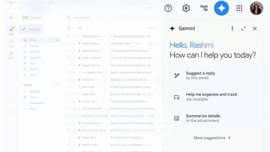Open the Settings gear icon
Screen dimensions: 270x152
click(x=186, y=8)
